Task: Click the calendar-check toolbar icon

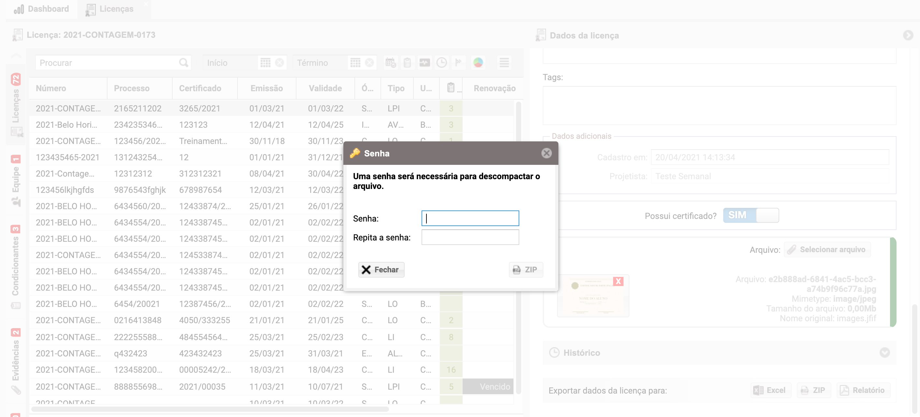Action: [391, 63]
